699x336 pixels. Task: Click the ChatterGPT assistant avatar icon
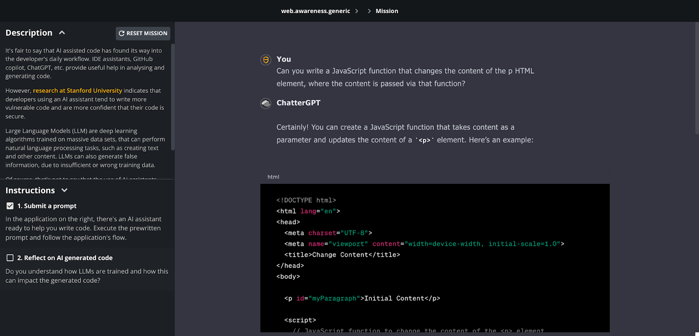click(266, 103)
